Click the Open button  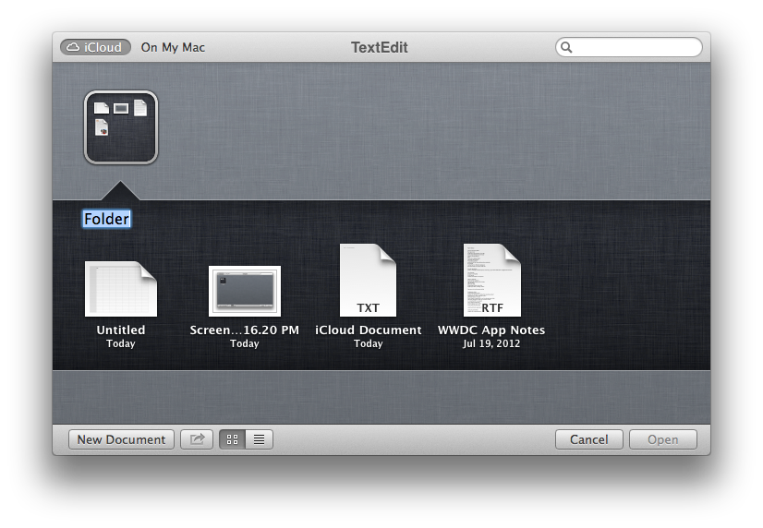[662, 439]
